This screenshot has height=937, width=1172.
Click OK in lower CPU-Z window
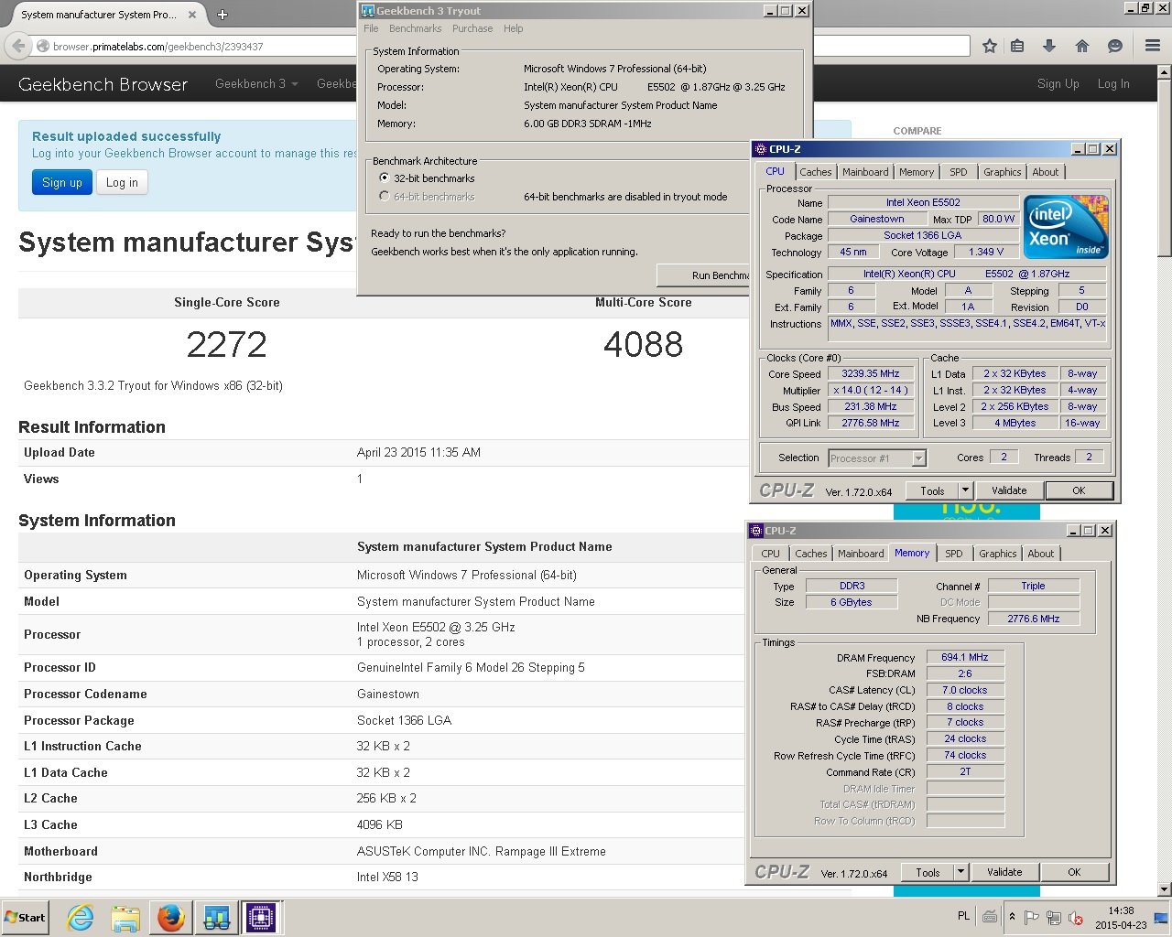(1074, 872)
